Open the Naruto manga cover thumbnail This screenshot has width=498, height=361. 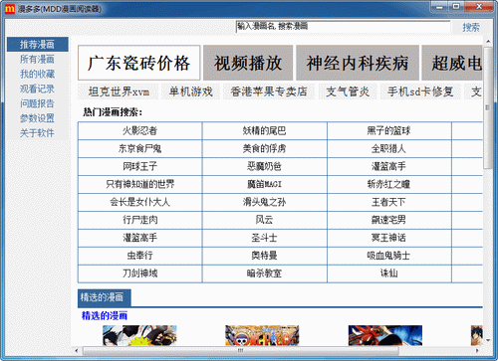pyautogui.click(x=139, y=335)
